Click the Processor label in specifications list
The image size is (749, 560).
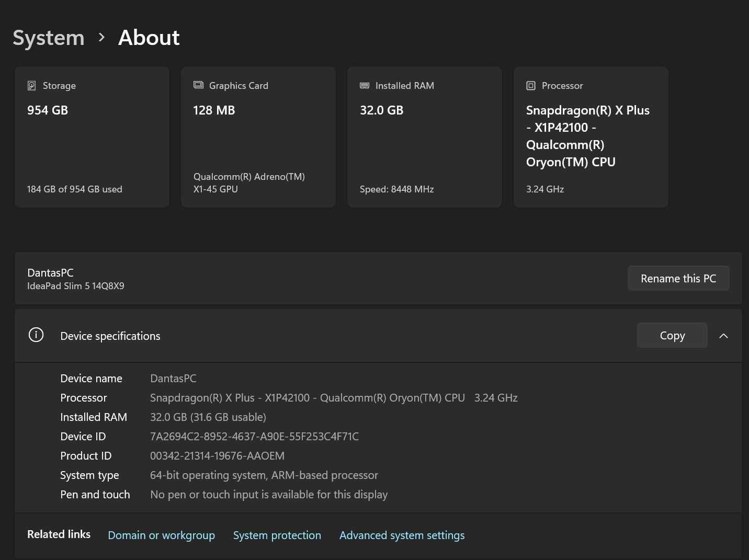point(84,397)
